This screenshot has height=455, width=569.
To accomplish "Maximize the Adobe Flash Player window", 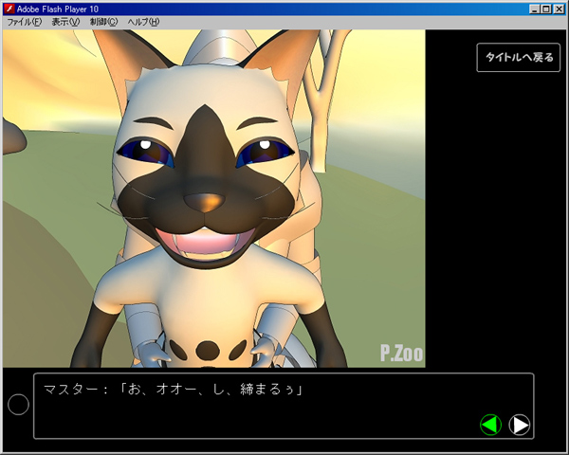I will pos(546,9).
